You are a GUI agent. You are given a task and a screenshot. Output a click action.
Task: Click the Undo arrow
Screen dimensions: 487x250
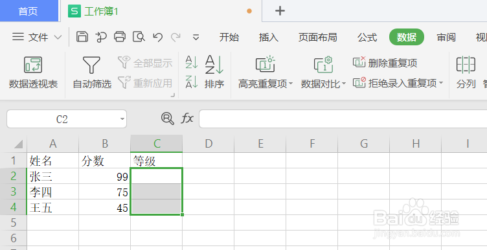158,37
